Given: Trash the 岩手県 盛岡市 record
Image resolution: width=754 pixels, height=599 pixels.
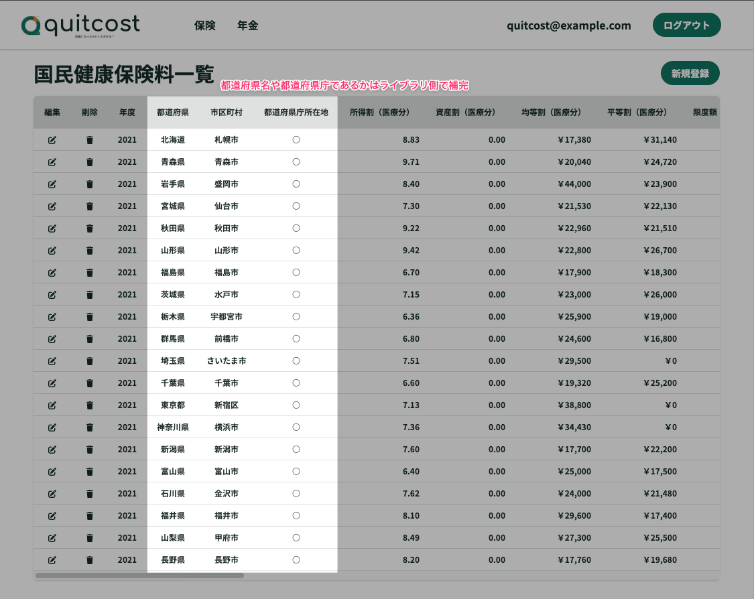Looking at the screenshot, I should click(x=89, y=184).
